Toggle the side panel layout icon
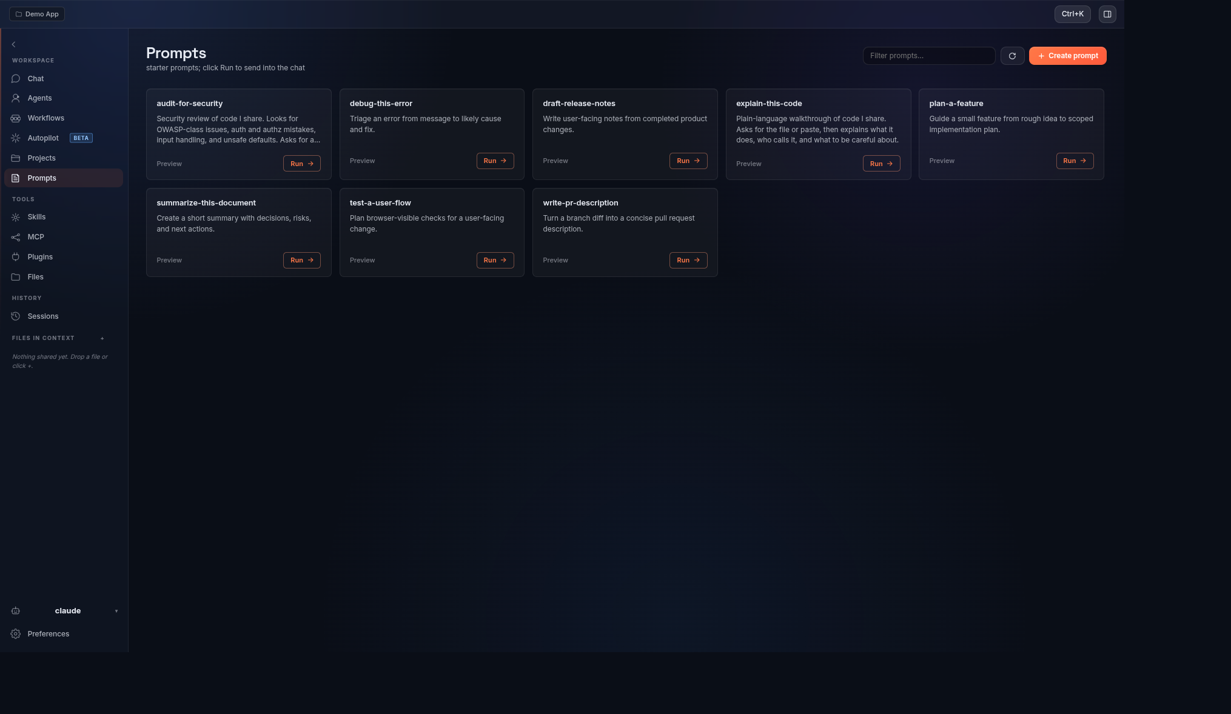Image resolution: width=1231 pixels, height=714 pixels. pyautogui.click(x=1107, y=14)
